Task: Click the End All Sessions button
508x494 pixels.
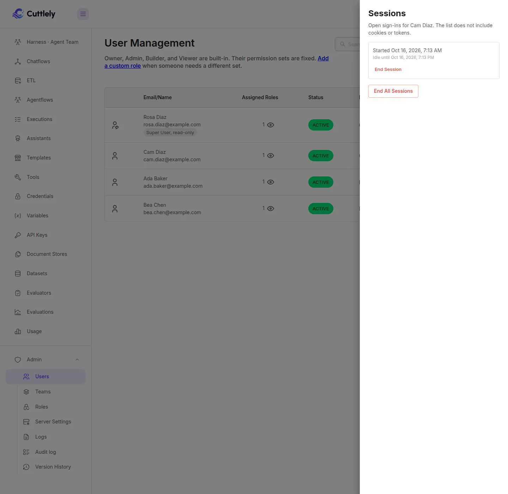Action: (x=393, y=91)
